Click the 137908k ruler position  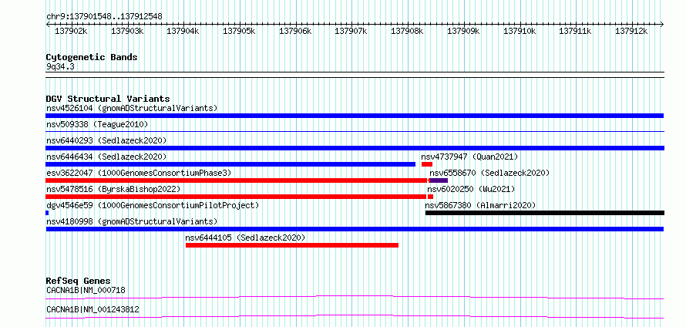(x=408, y=31)
